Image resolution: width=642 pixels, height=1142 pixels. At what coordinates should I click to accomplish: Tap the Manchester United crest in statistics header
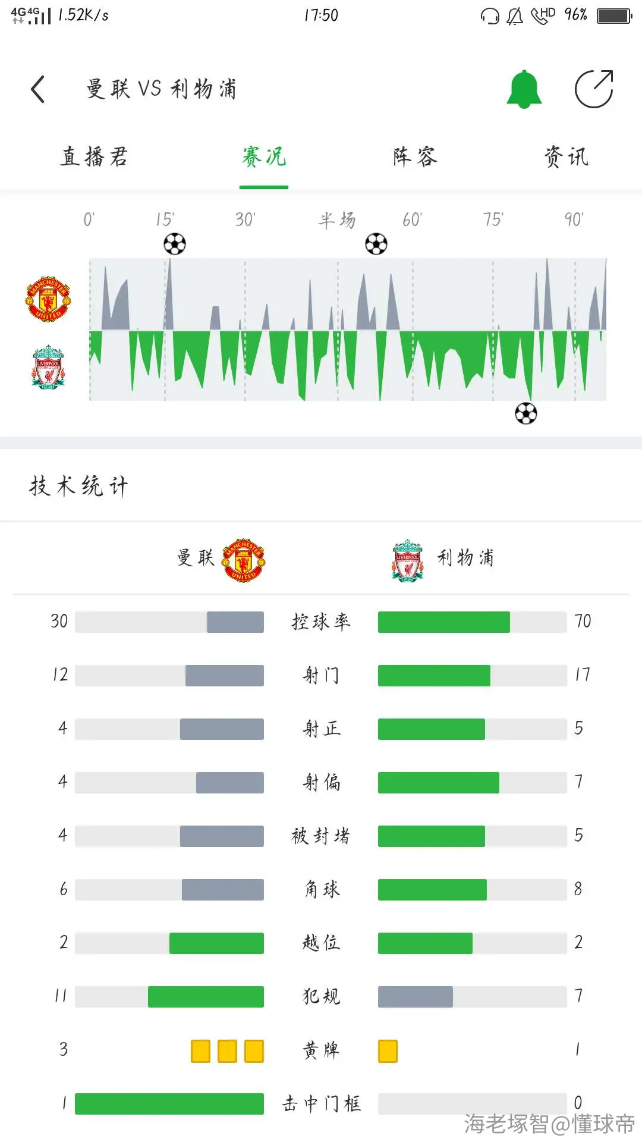click(244, 560)
